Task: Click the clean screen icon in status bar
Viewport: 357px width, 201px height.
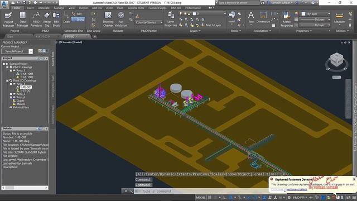Action: pyautogui.click(x=348, y=198)
